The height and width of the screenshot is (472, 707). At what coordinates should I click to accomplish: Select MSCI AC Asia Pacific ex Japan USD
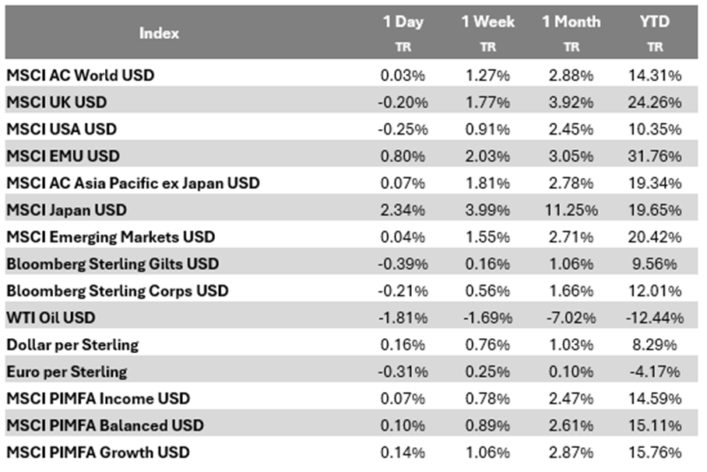coord(133,183)
